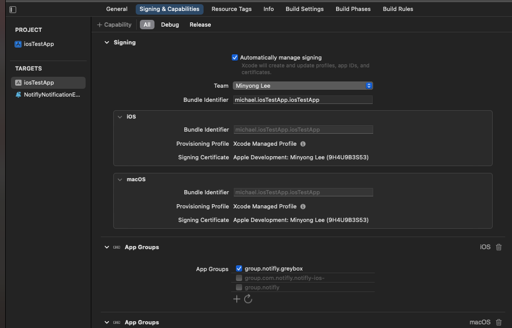Disable Automatically manage signing
The height and width of the screenshot is (328, 512).
coord(235,57)
